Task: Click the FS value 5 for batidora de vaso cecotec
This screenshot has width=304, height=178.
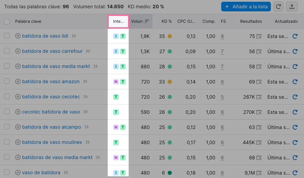Action: [x=222, y=97]
